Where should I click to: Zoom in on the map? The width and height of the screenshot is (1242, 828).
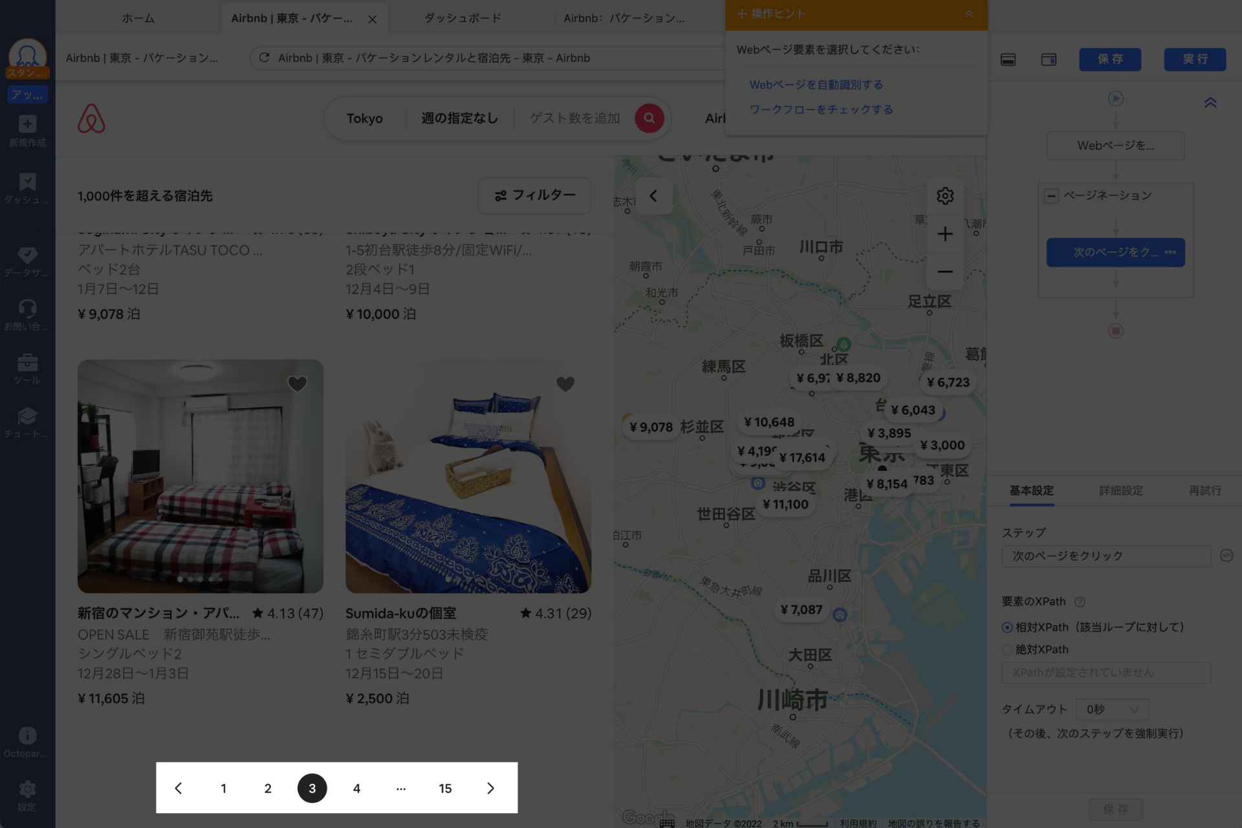(945, 234)
